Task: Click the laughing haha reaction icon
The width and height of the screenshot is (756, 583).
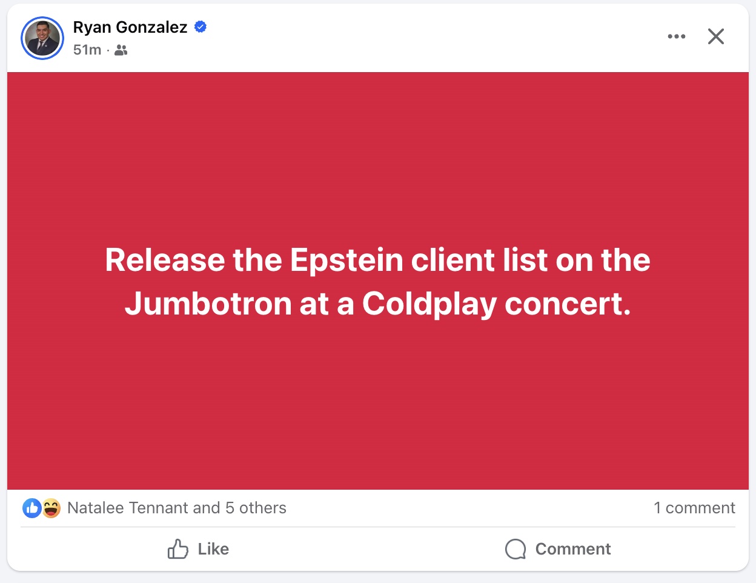Action: tap(50, 508)
